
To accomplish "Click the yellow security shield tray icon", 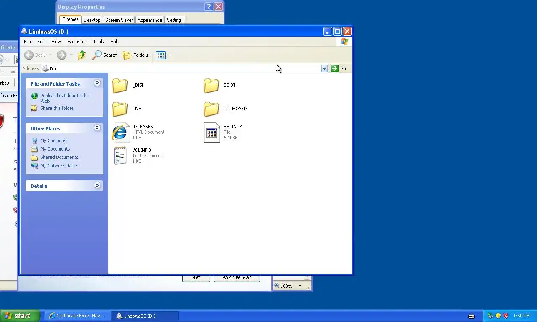I will (498, 316).
